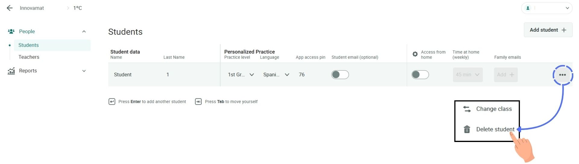Open the Practice level 1st Grade dropdown
This screenshot has height=164, width=579.
241,75
